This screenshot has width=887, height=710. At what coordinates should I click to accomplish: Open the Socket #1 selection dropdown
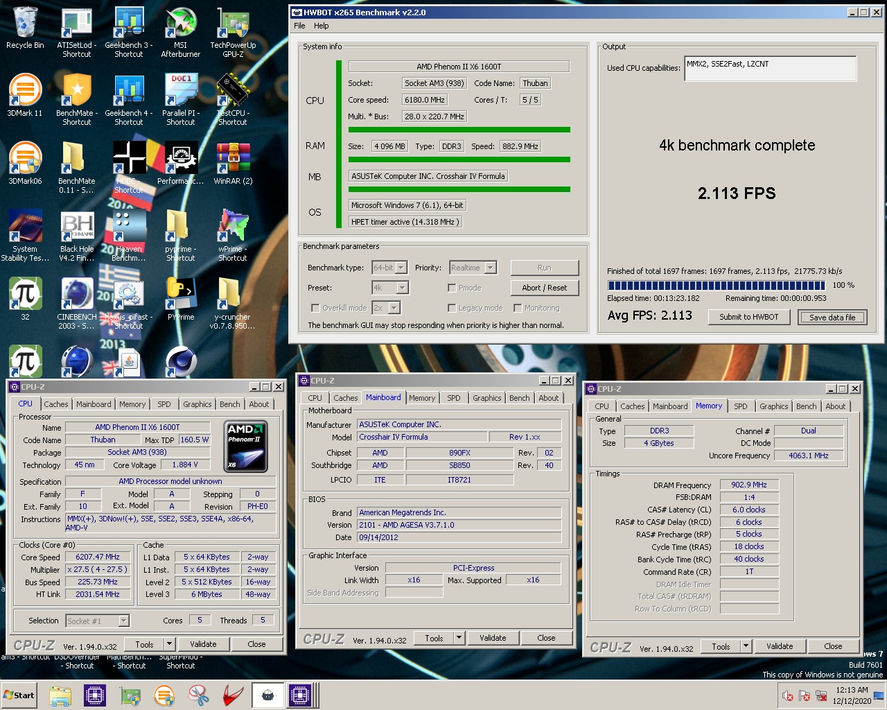pos(123,621)
